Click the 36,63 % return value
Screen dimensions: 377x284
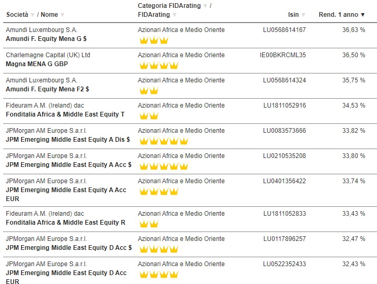(354, 30)
